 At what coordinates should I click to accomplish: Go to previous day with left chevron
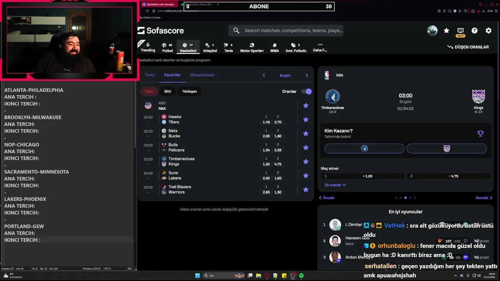point(264,75)
